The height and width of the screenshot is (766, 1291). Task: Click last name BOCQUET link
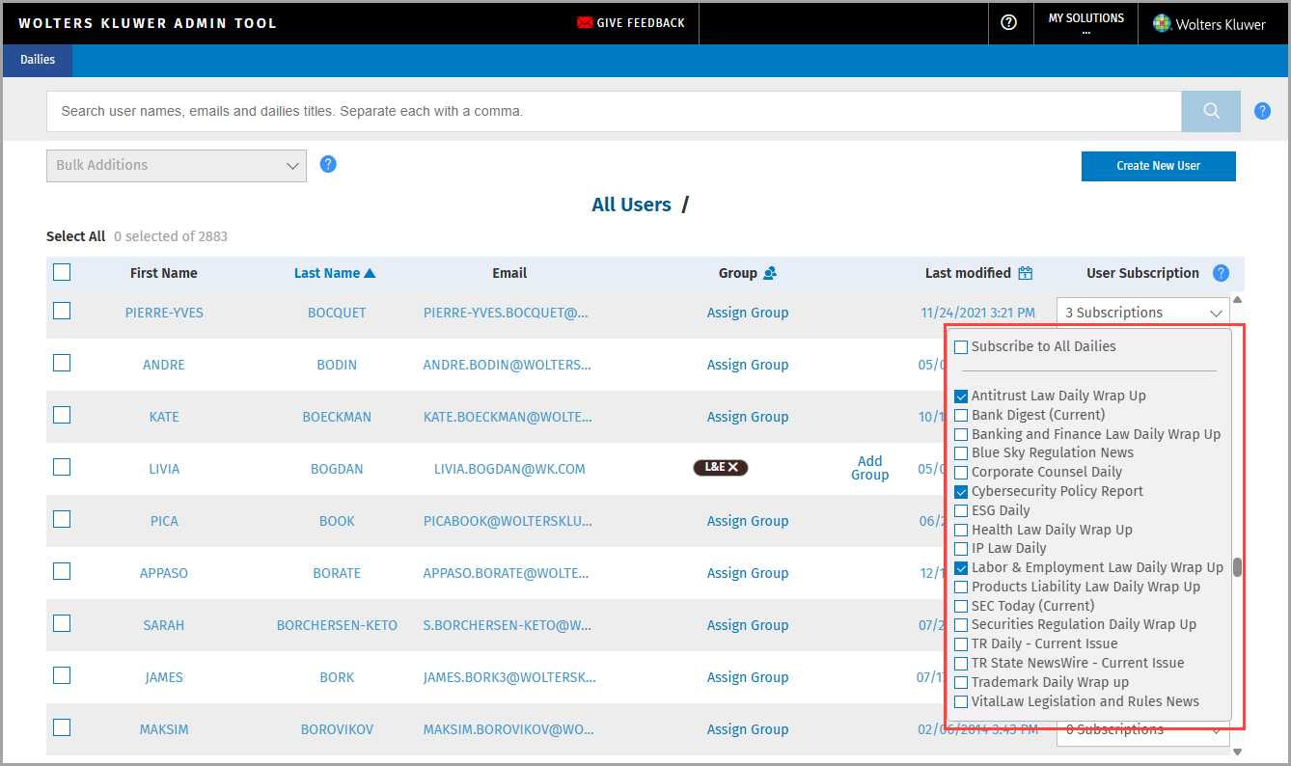(x=337, y=313)
